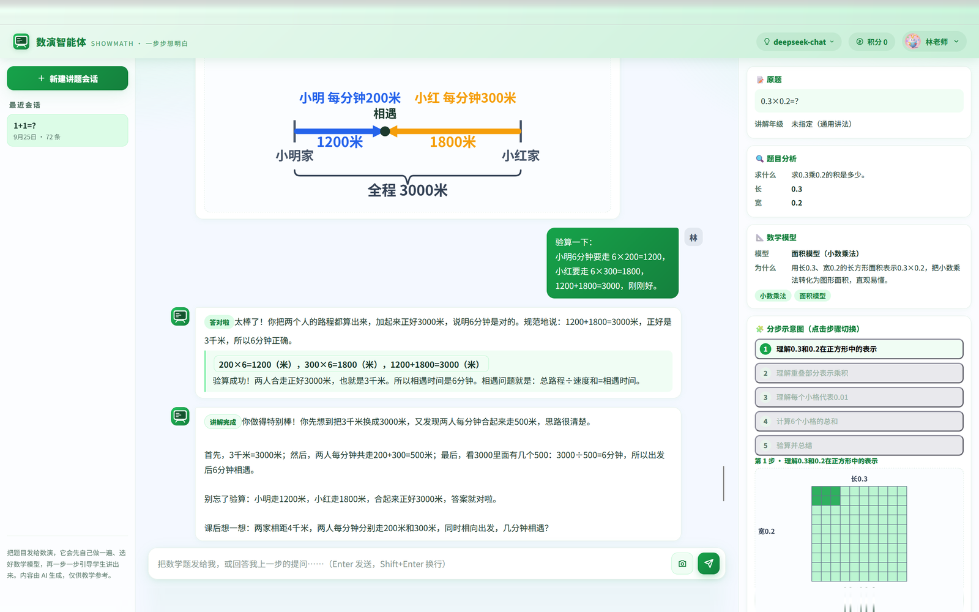Focus the math question input field

click(x=410, y=564)
